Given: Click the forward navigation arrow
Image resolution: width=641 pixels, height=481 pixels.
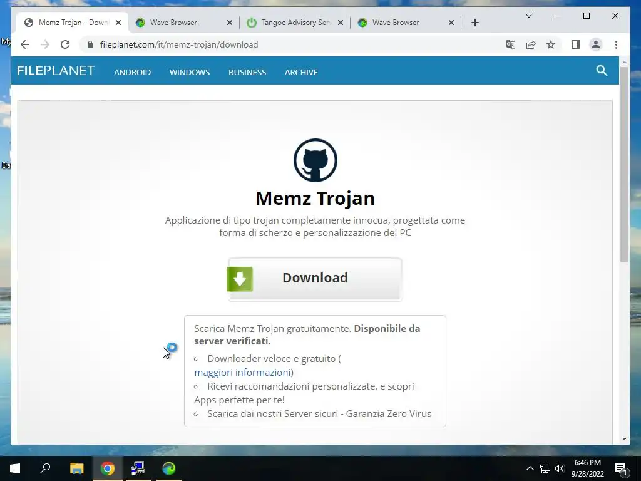Looking at the screenshot, I should click(x=45, y=44).
